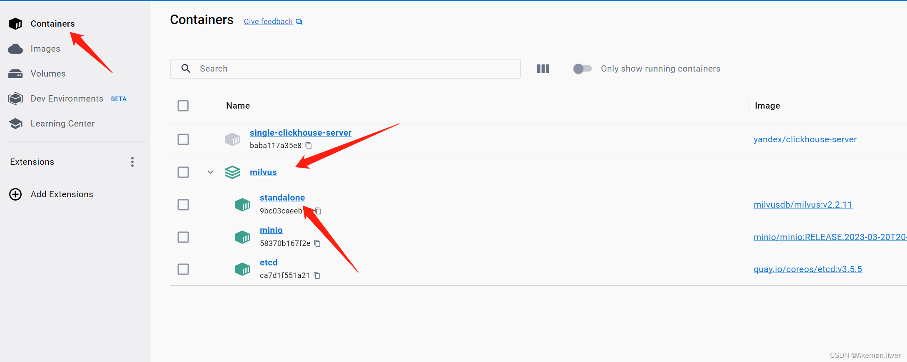Viewport: 907px width, 362px height.
Task: Sort by the Name column header
Action: point(238,106)
